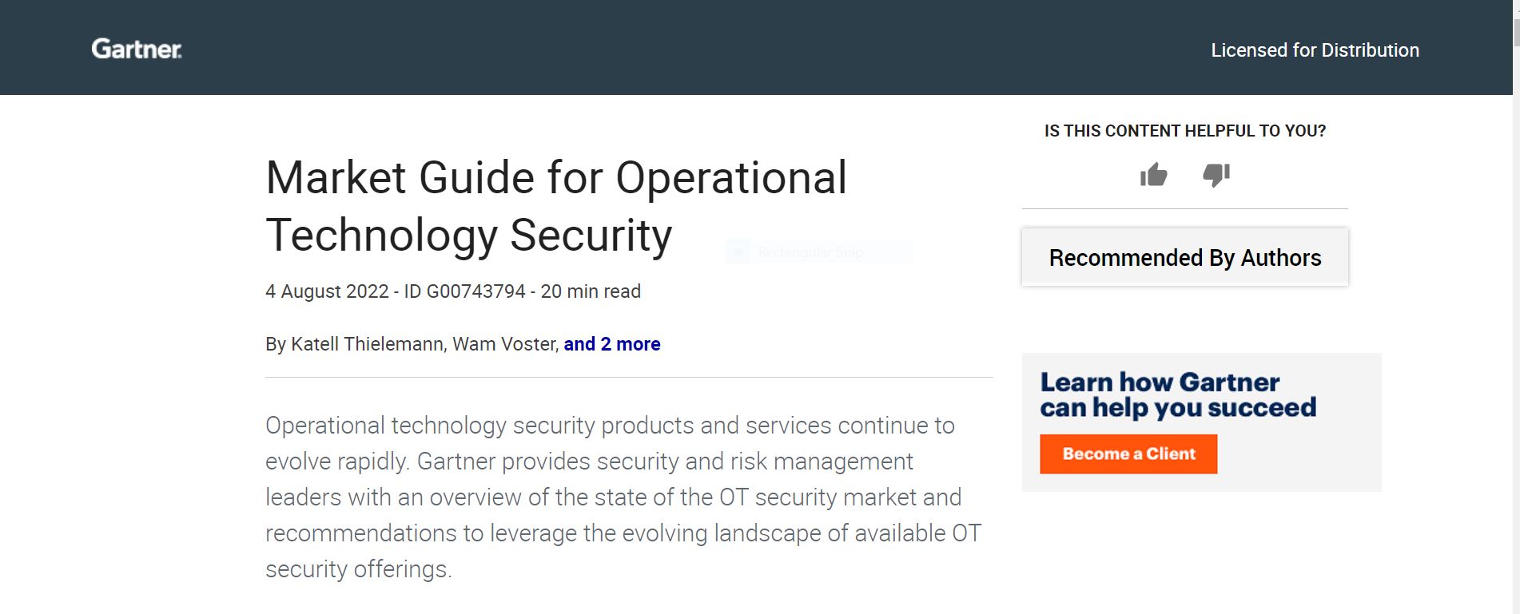Select the article title heading
Screen dimensions: 1520x614
click(557, 206)
